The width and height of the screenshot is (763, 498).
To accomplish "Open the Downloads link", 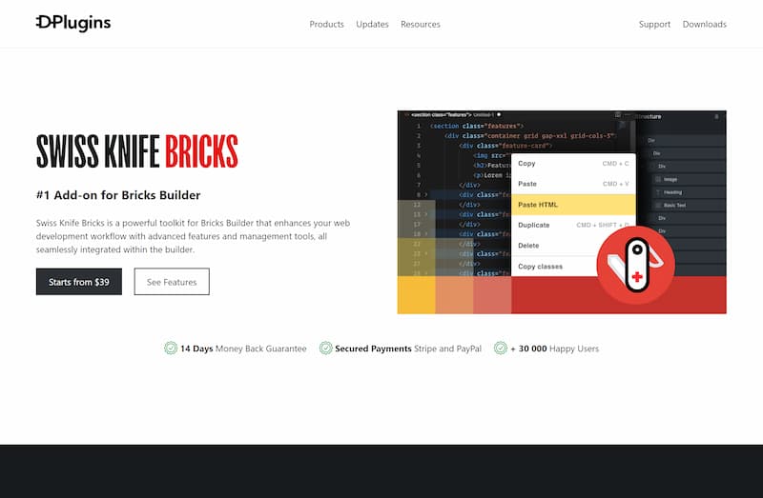I will coord(704,24).
